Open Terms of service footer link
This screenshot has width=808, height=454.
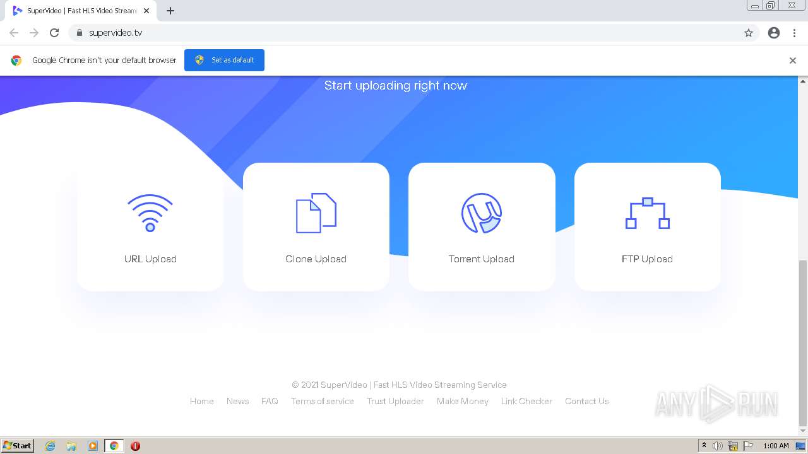(x=323, y=401)
